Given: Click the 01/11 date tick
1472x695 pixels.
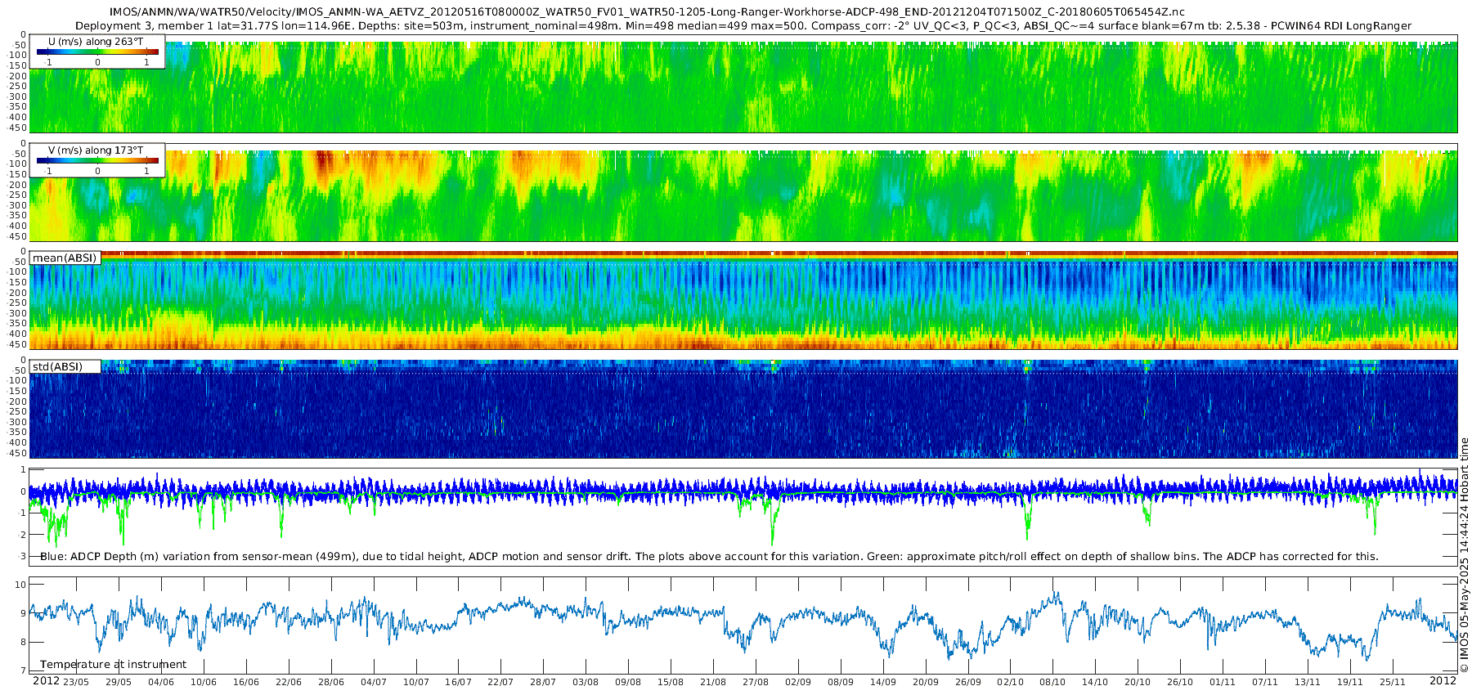Looking at the screenshot, I should click(x=1223, y=682).
